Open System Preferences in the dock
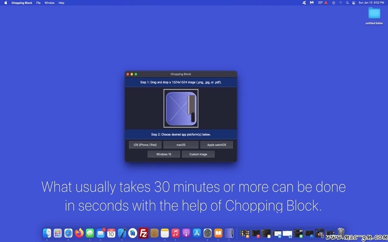388x242 pixels. [208, 233]
